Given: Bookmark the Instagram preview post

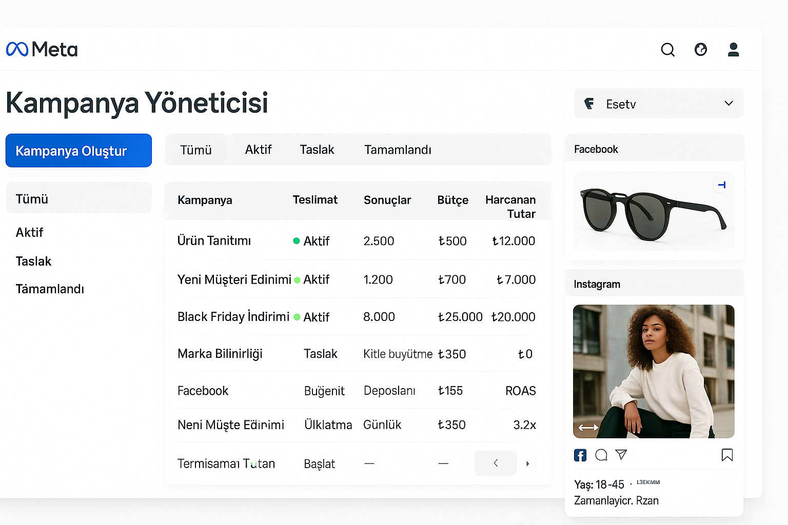Looking at the screenshot, I should tap(727, 455).
